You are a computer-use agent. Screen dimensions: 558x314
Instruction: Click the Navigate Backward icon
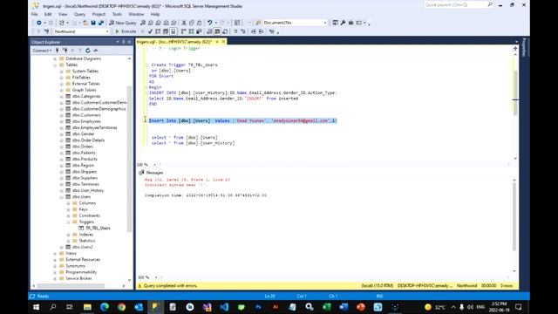point(38,23)
